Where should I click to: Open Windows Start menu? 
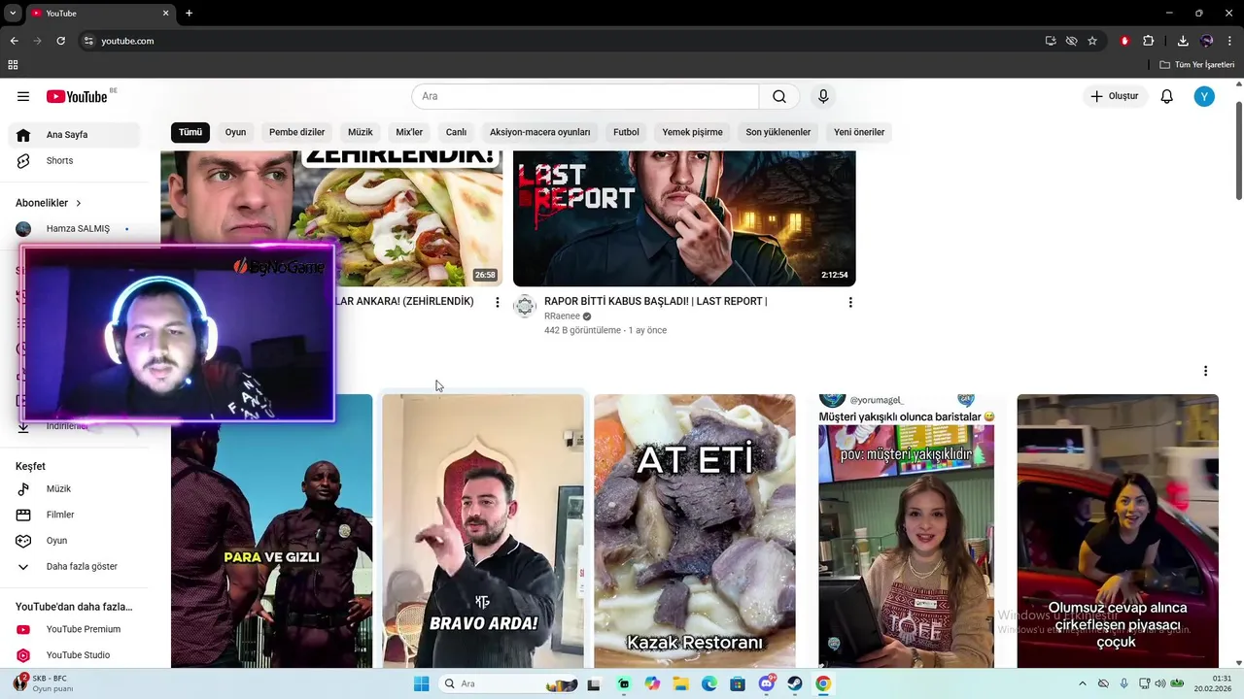pyautogui.click(x=421, y=683)
